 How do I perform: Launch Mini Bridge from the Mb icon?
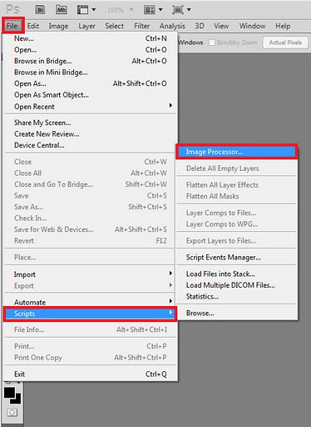(x=62, y=10)
